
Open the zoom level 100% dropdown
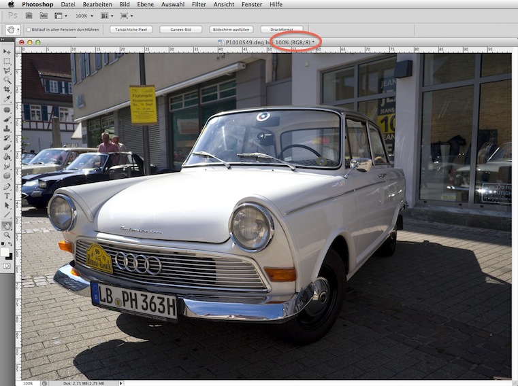tap(84, 15)
